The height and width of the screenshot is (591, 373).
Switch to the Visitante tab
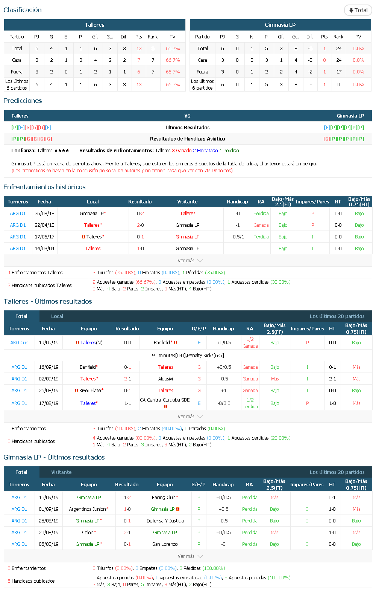pos(61,472)
